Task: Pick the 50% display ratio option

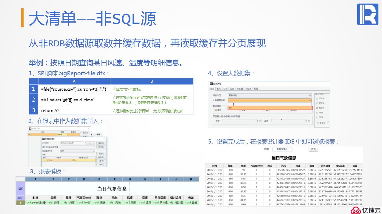Action: tap(317, 117)
